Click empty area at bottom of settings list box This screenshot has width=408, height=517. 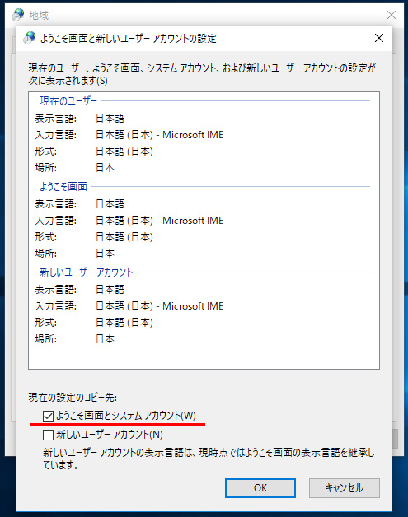204,356
